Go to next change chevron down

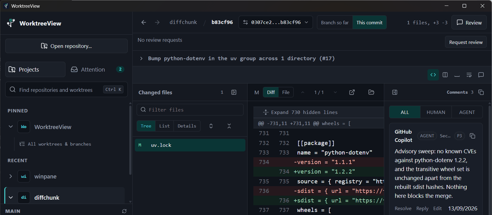335,92
